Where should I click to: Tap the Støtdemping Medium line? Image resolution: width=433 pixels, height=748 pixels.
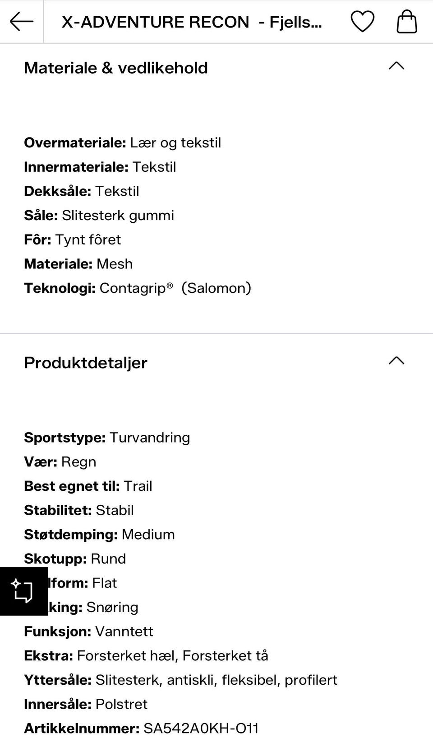99,534
